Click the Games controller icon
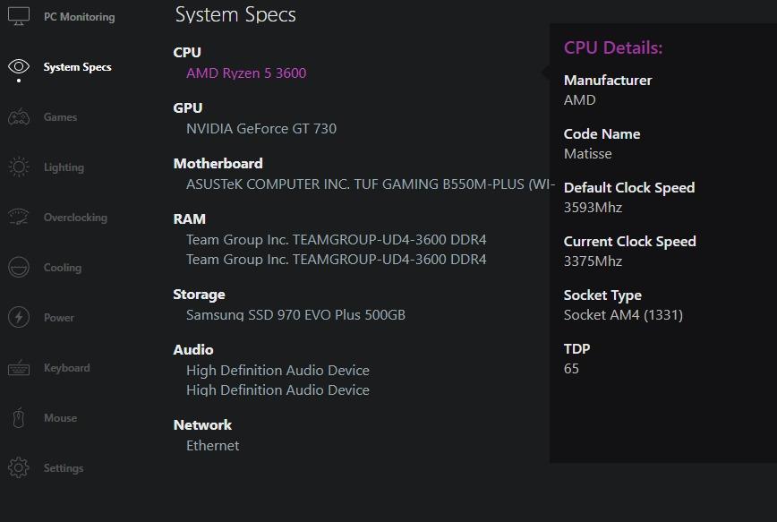Viewport: 777px width, 522px height. (x=19, y=117)
